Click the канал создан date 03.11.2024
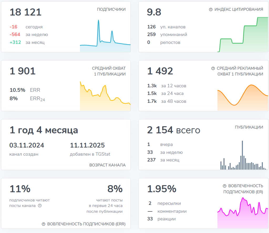Image resolution: width=269 pixels, height=233 pixels. point(27,145)
